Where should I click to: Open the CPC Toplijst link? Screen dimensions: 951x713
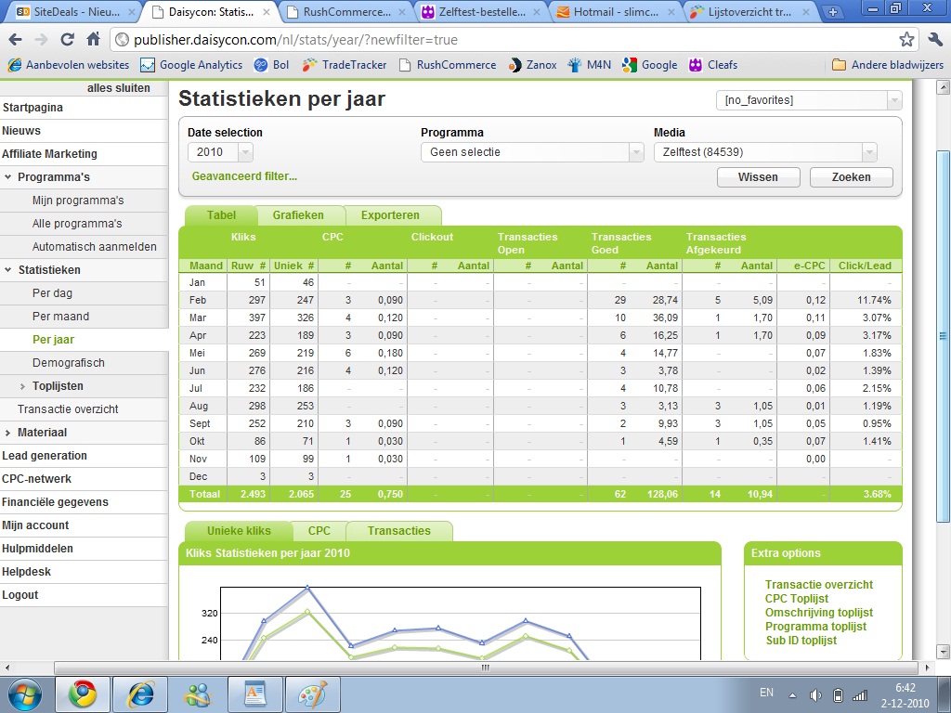tap(796, 599)
